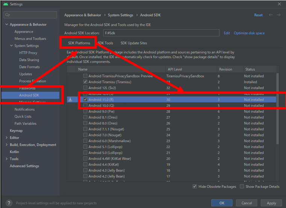
Task: Check the Android 4.4 (KitKat) checkbox
Action: [x=85, y=164]
